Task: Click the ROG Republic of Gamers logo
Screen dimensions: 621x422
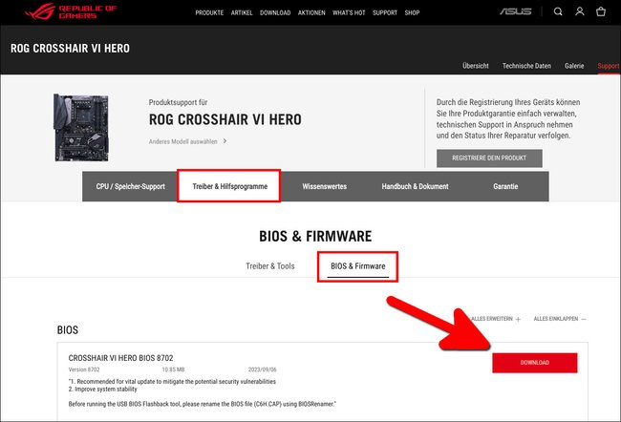Action: (71, 11)
